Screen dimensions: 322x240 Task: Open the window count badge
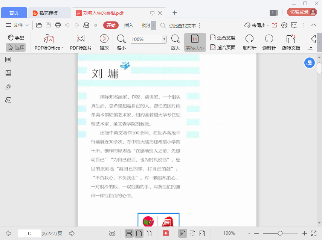(x=273, y=13)
